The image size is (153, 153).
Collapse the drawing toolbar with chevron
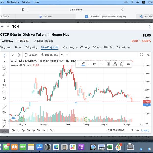click(4, 132)
